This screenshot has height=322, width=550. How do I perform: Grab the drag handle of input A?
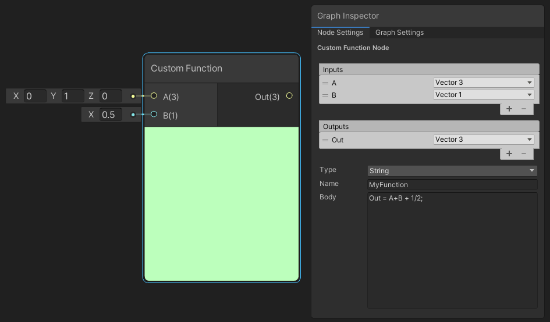325,83
